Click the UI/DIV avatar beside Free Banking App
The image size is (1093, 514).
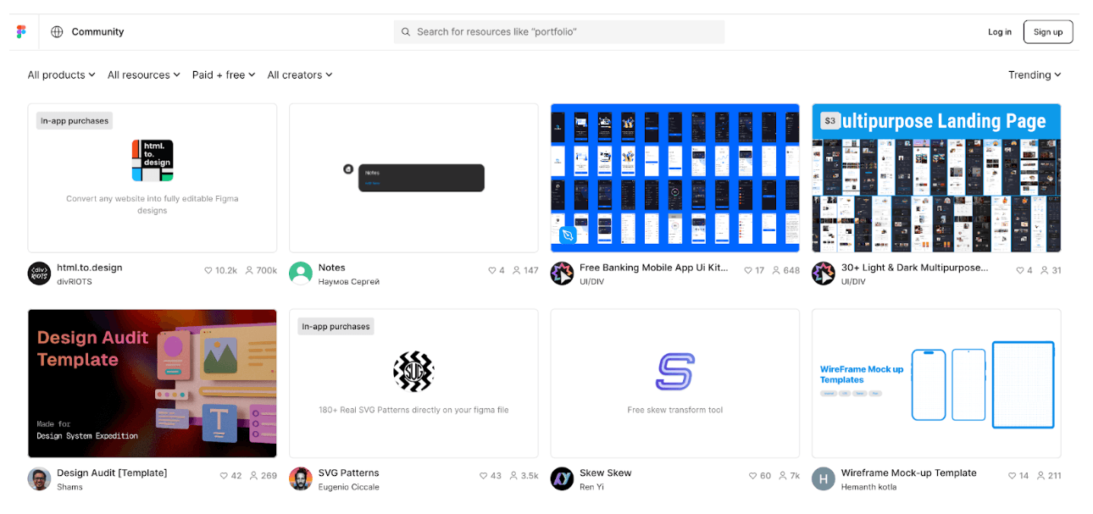pos(562,274)
